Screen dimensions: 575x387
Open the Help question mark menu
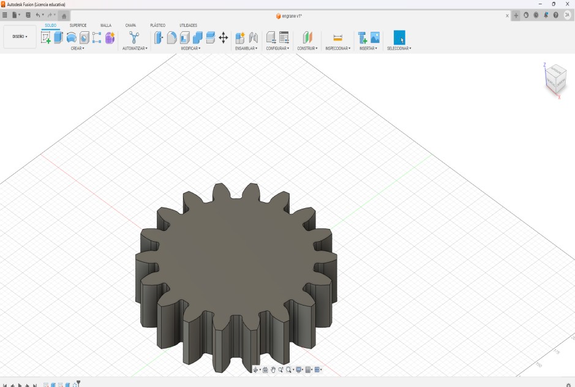point(556,15)
